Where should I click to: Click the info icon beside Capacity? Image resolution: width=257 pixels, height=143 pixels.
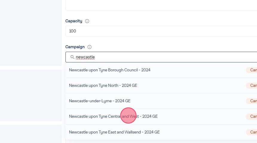pyautogui.click(x=87, y=21)
